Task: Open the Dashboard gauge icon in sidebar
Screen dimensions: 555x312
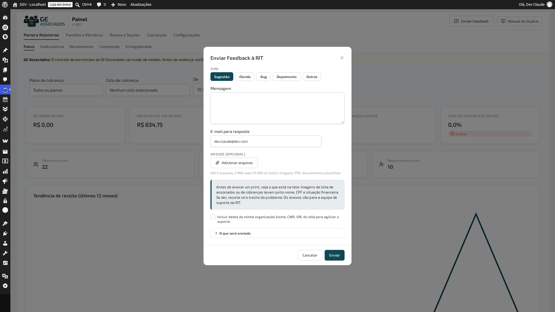Action: coord(5,18)
